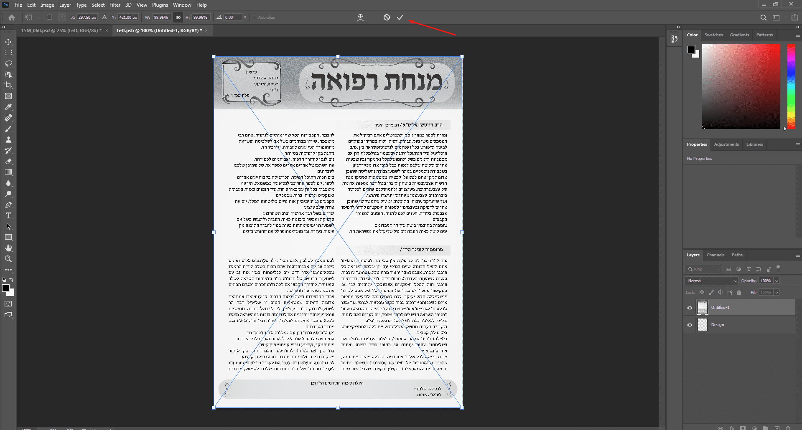802x430 pixels.
Task: Toggle Anti-alias checkbox
Action: point(254,18)
